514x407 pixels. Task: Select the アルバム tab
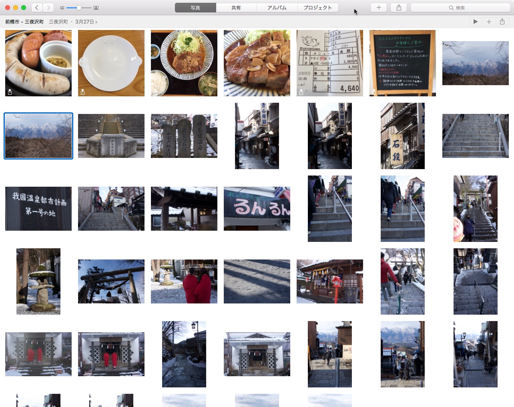pyautogui.click(x=277, y=8)
